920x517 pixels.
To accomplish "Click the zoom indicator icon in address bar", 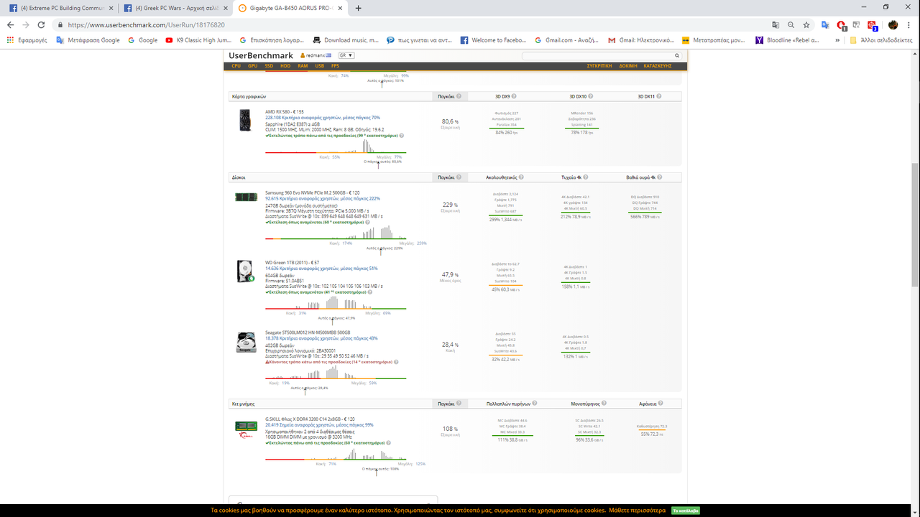I will pos(791,24).
